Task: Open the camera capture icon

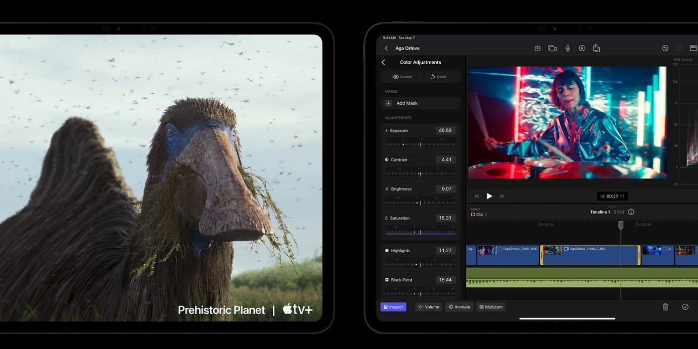Action: (552, 48)
